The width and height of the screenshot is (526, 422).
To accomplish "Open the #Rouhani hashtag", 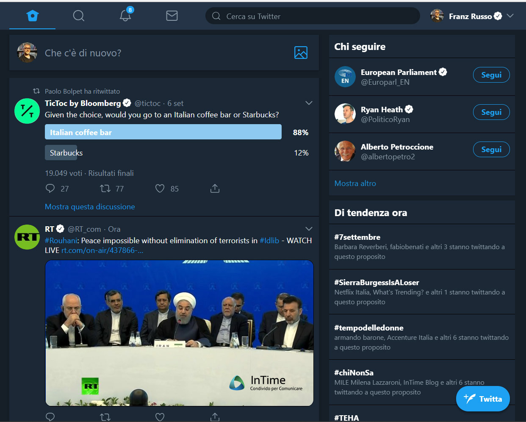I will 61,240.
